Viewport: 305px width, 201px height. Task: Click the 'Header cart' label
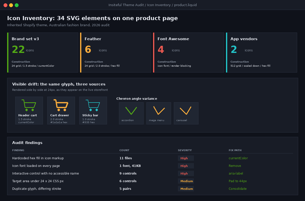click(27, 115)
